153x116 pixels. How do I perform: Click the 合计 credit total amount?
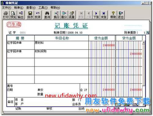pyautogui.click(x=136, y=90)
